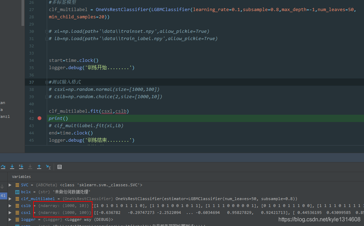The height and width of the screenshot is (226, 364).
Task: Collapse the comment fold marker at line 30
Action: (x=47, y=31)
